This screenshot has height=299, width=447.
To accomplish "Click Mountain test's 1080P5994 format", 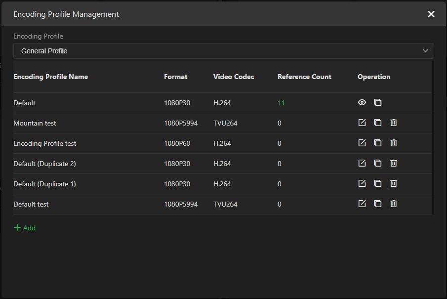I will coord(181,123).
